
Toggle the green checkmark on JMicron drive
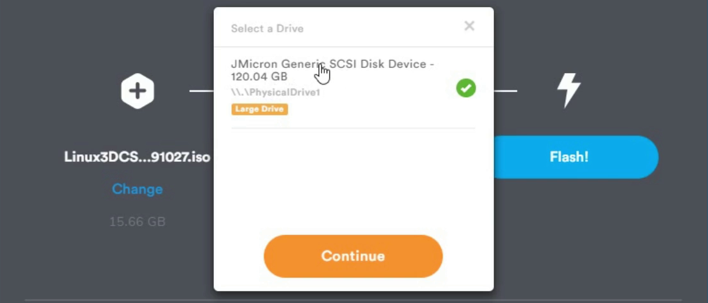coord(466,88)
